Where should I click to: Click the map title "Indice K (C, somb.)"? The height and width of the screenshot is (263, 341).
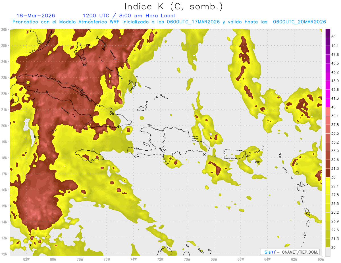[x=173, y=7]
